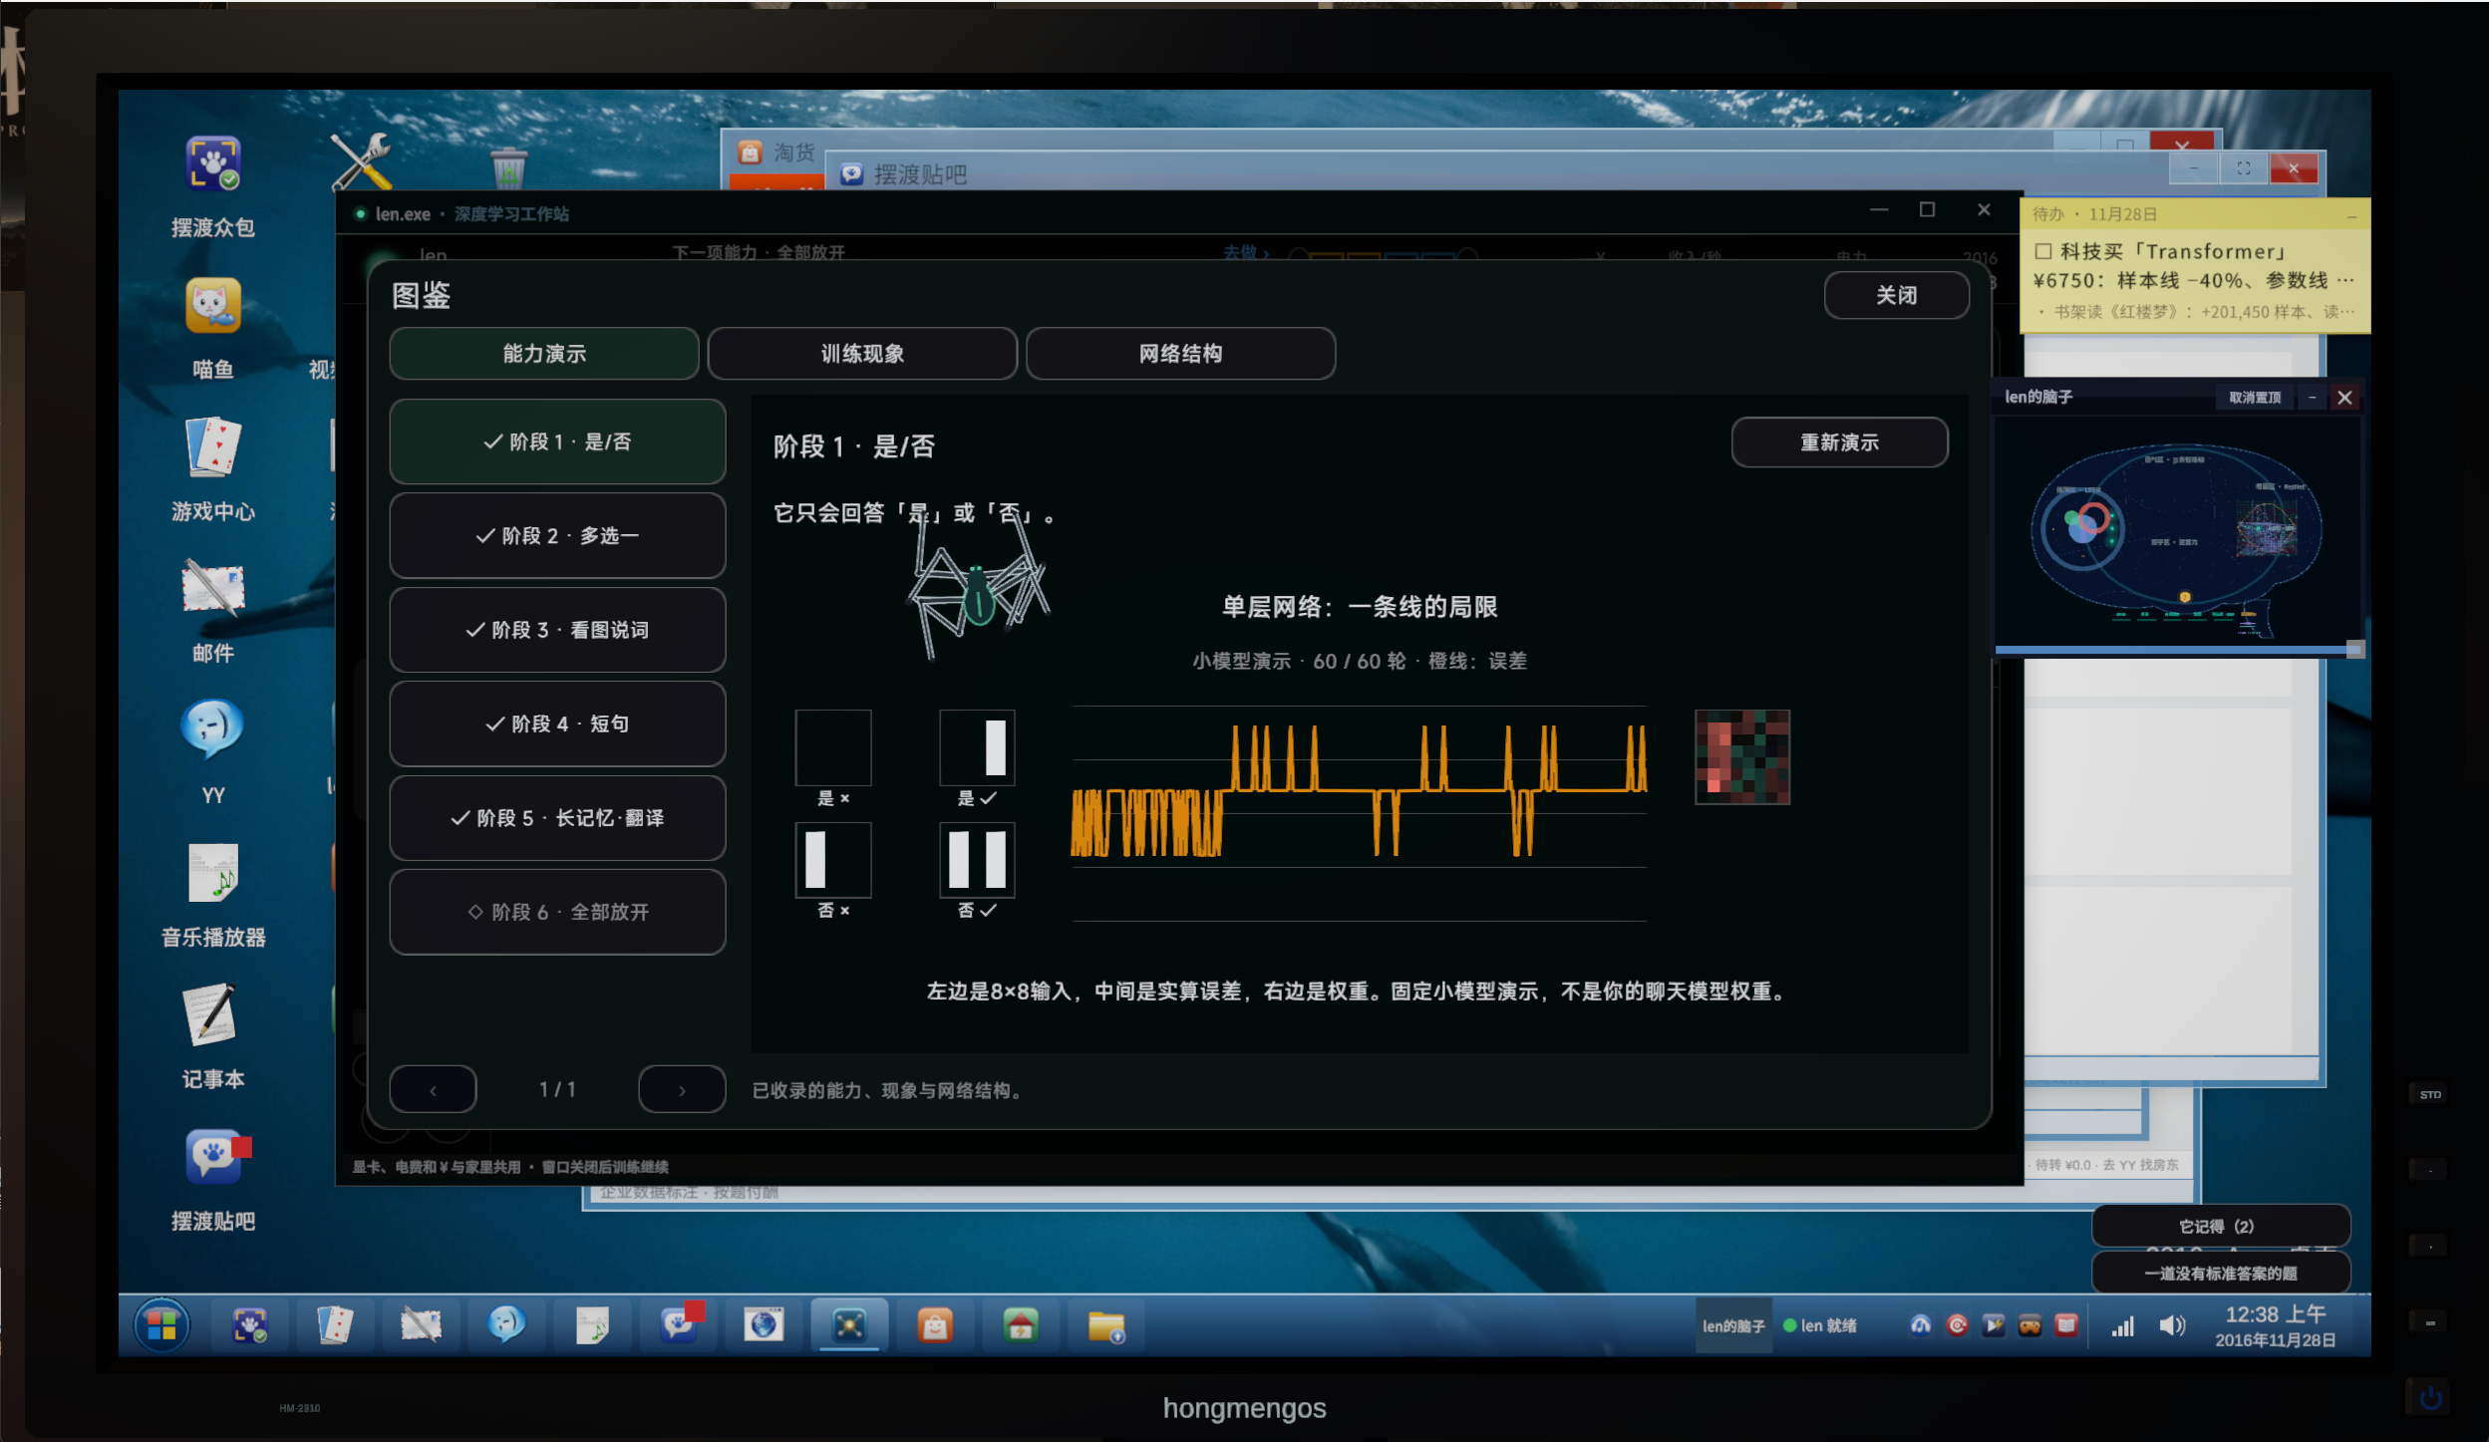This screenshot has width=2489, height=1442.
Task: Click the network signal tray icon
Action: (x=2122, y=1325)
